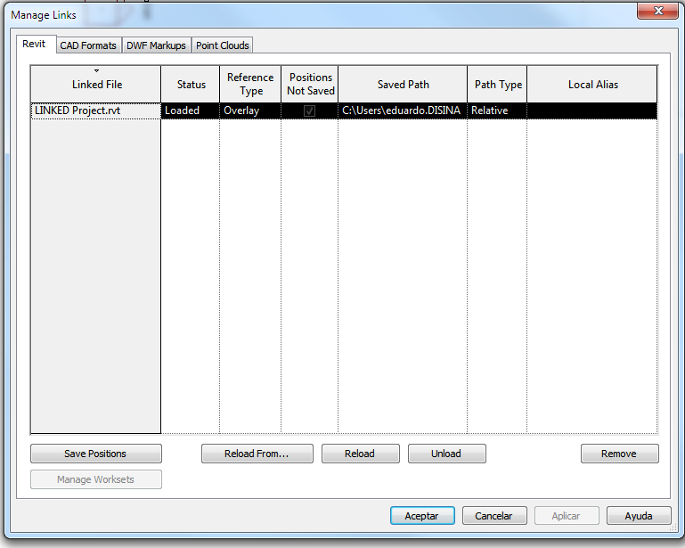
Task: Click the Remove button
Action: pos(619,454)
